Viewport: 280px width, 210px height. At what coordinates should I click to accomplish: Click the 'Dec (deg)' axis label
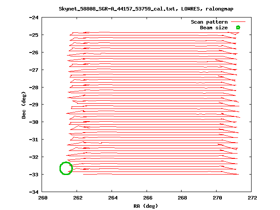tap(24, 105)
